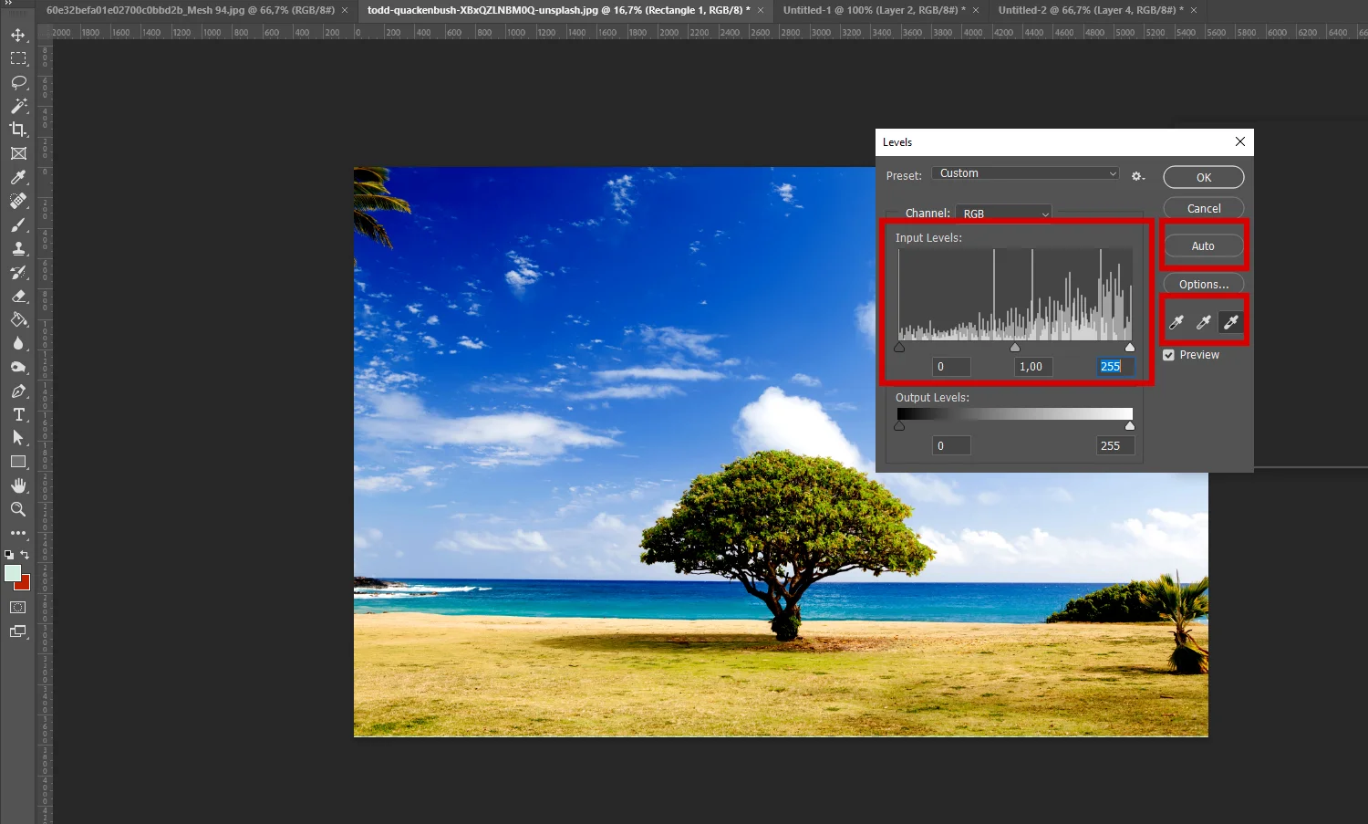Screen dimensions: 1368x824
Task: Click the input levels midtone slider handle
Action: coord(1015,348)
